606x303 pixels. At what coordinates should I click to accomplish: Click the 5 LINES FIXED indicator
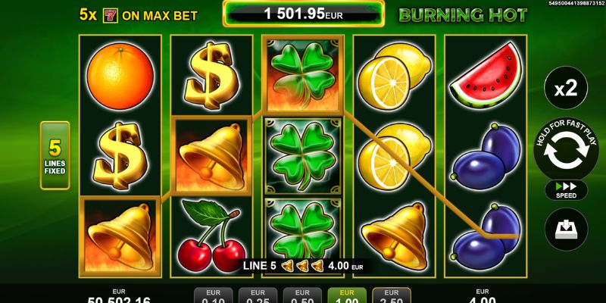[55, 155]
